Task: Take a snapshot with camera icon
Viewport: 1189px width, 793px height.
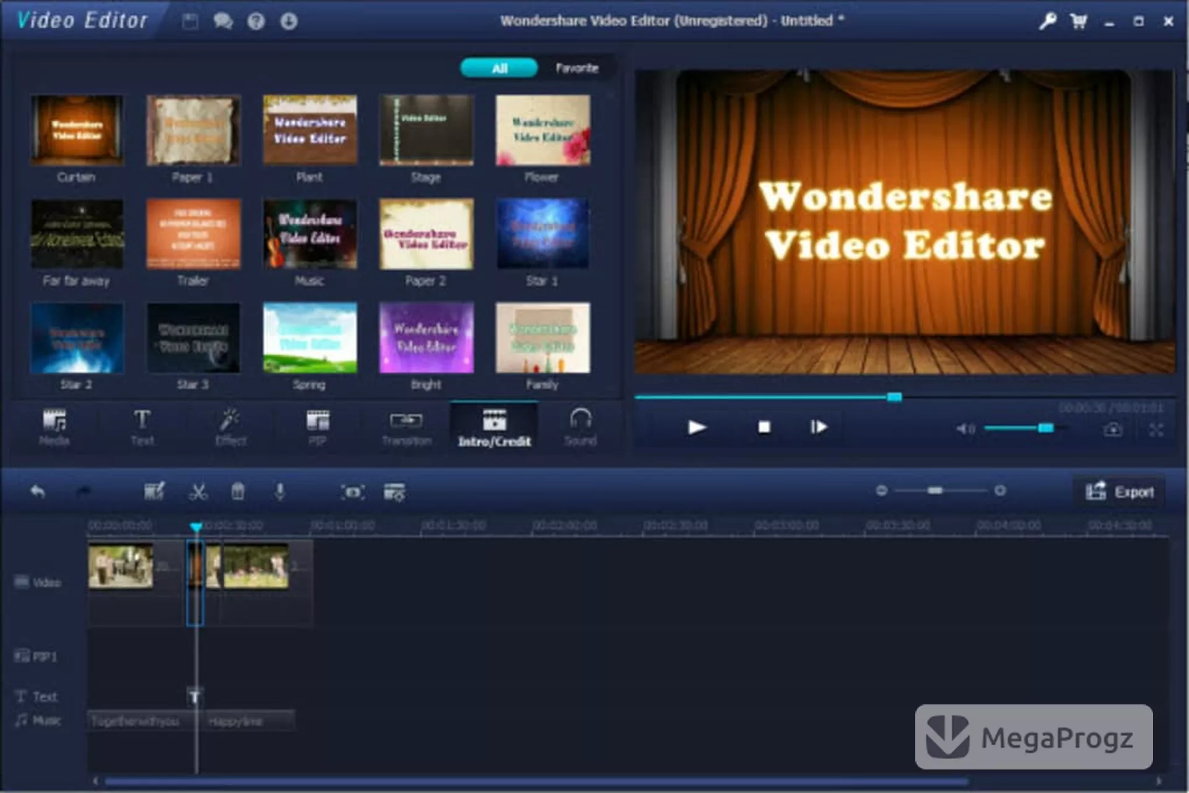Action: 1113,429
